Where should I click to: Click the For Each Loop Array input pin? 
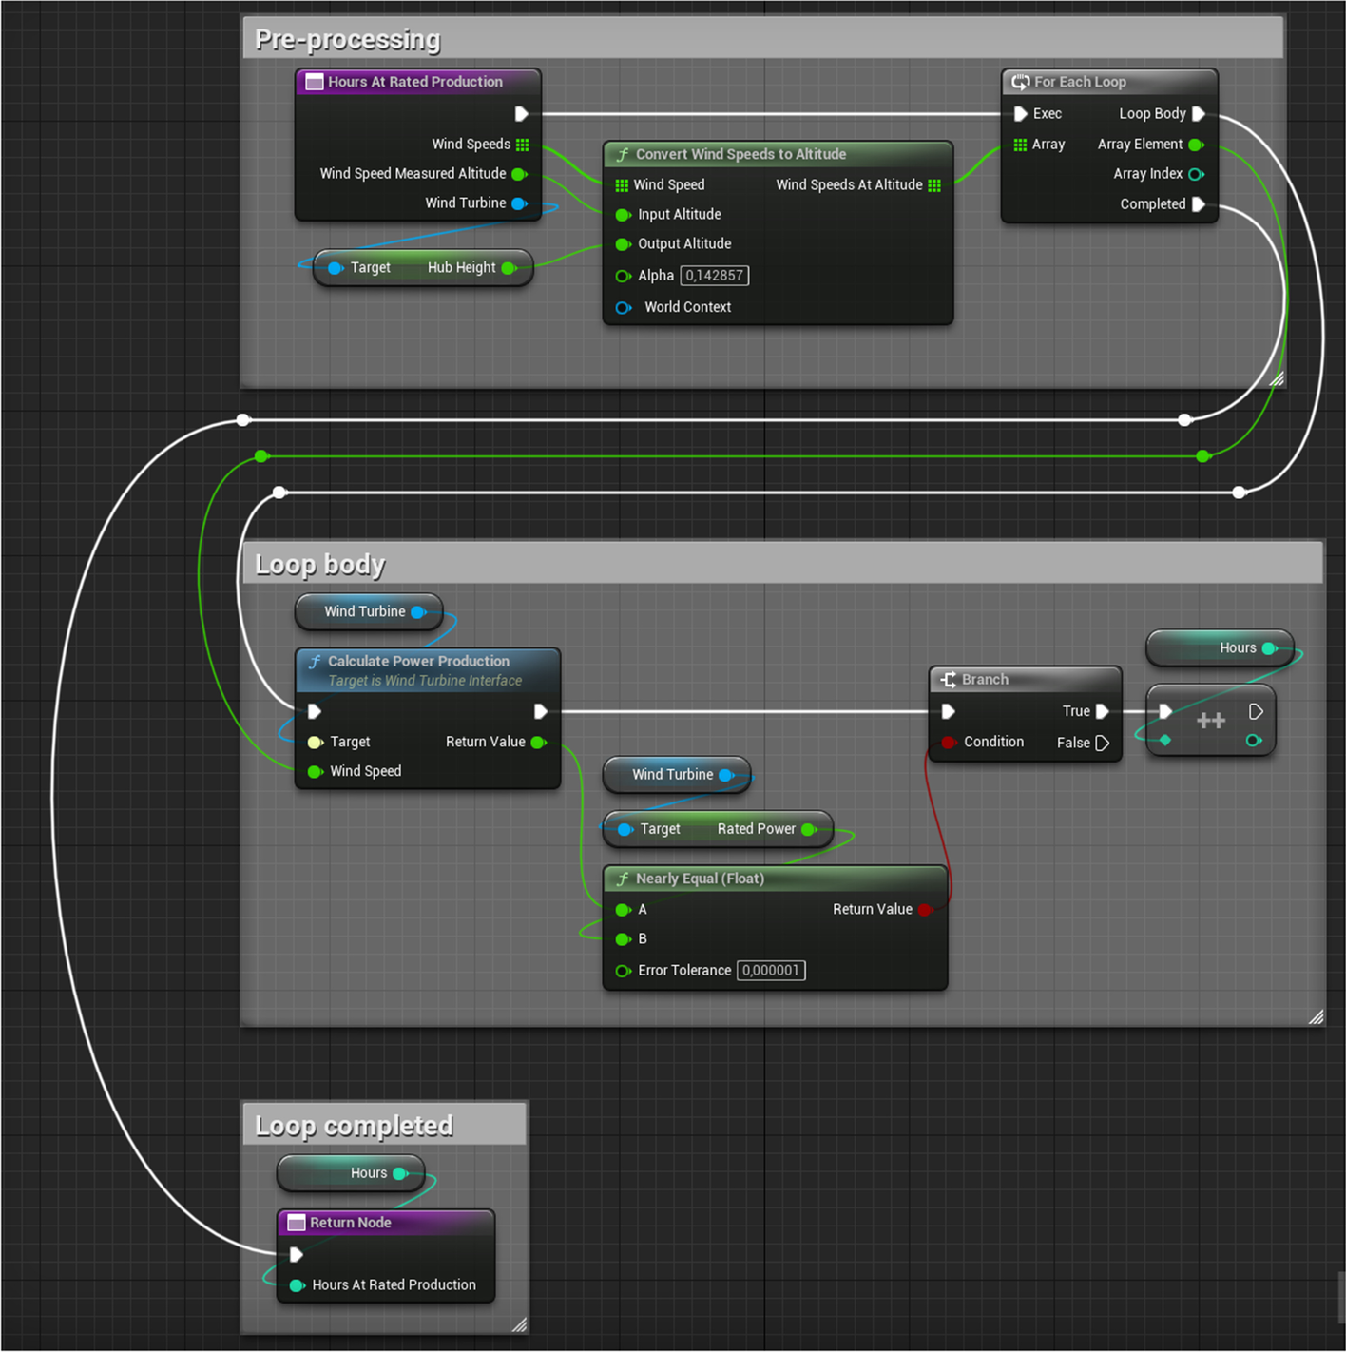[1020, 145]
